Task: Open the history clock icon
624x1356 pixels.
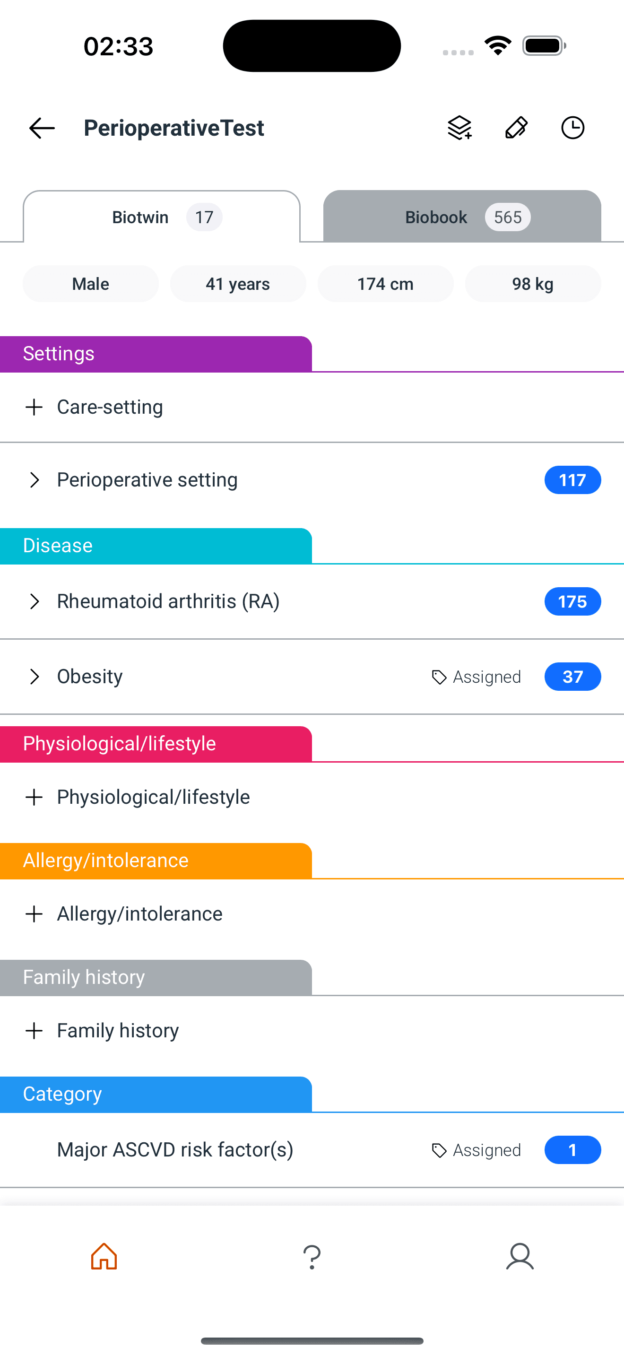Action: pos(572,127)
